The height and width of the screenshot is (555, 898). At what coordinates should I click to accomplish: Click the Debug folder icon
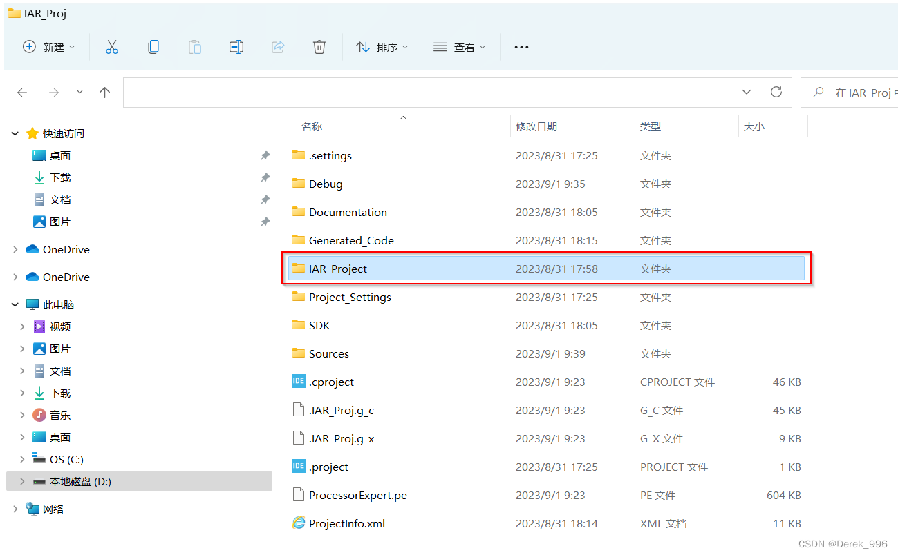(x=299, y=184)
